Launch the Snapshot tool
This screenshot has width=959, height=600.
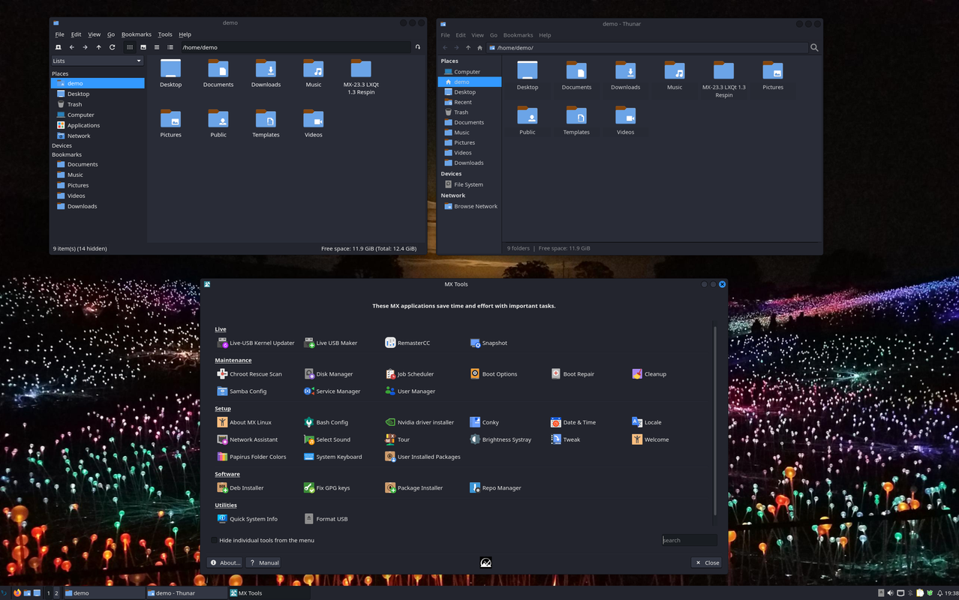[x=489, y=343]
